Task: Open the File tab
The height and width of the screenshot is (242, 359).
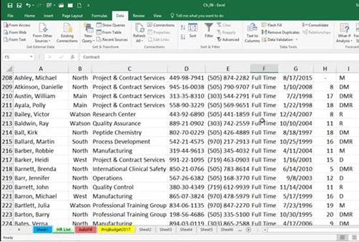Action: 10,16
